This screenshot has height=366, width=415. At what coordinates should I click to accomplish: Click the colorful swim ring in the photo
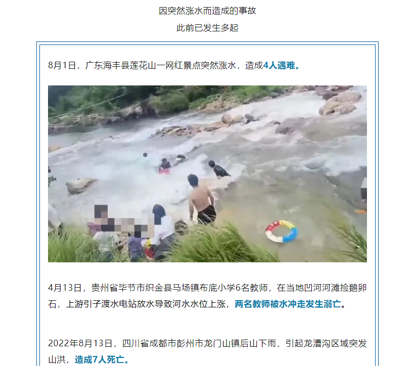282,232
